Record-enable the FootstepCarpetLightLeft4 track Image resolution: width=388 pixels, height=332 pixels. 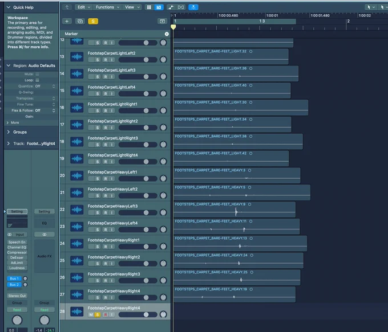pyautogui.click(x=106, y=94)
